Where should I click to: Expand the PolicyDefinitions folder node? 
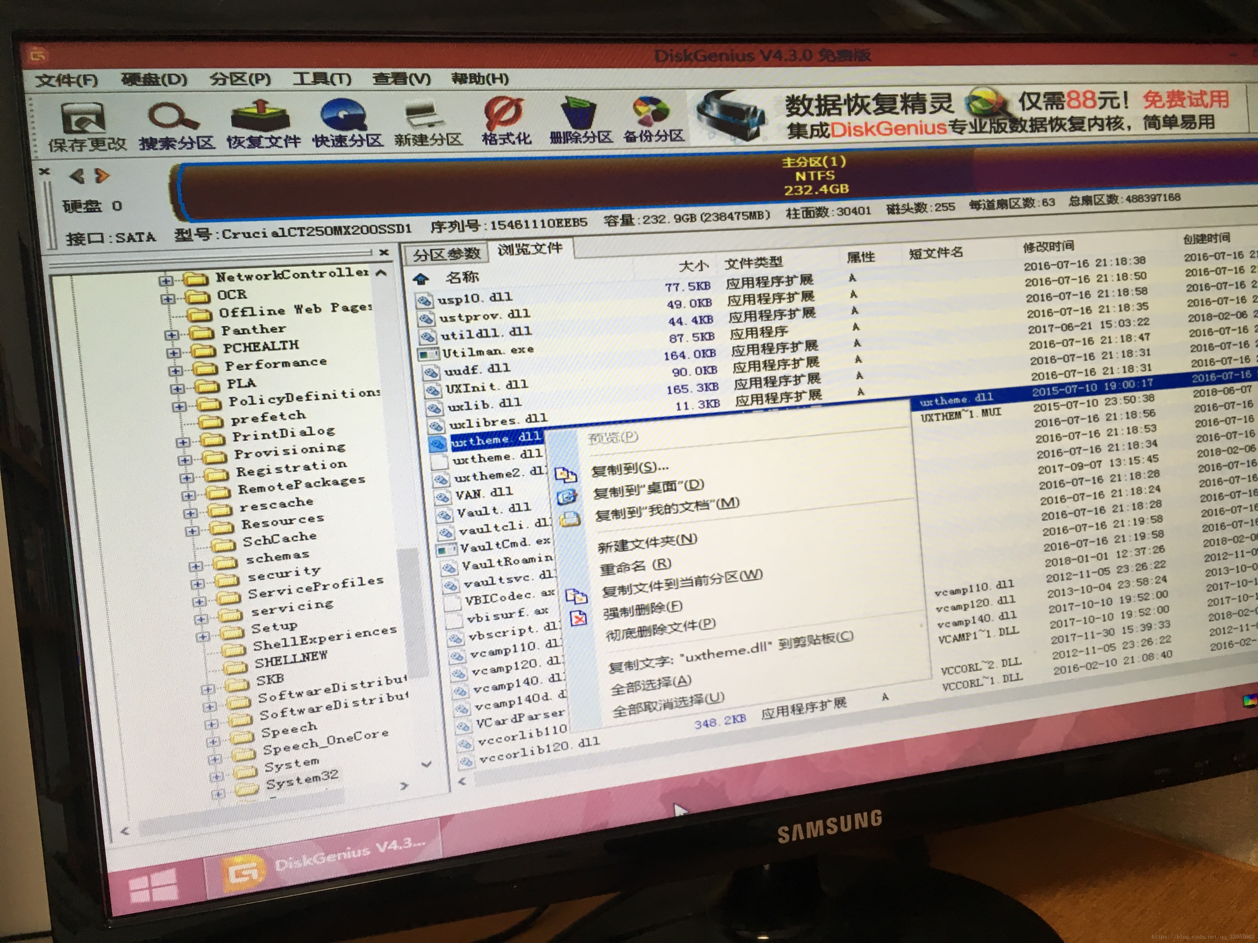(179, 407)
